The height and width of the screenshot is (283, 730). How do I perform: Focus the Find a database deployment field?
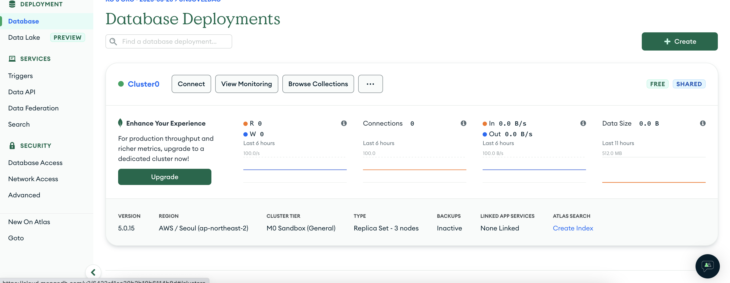pos(169,41)
